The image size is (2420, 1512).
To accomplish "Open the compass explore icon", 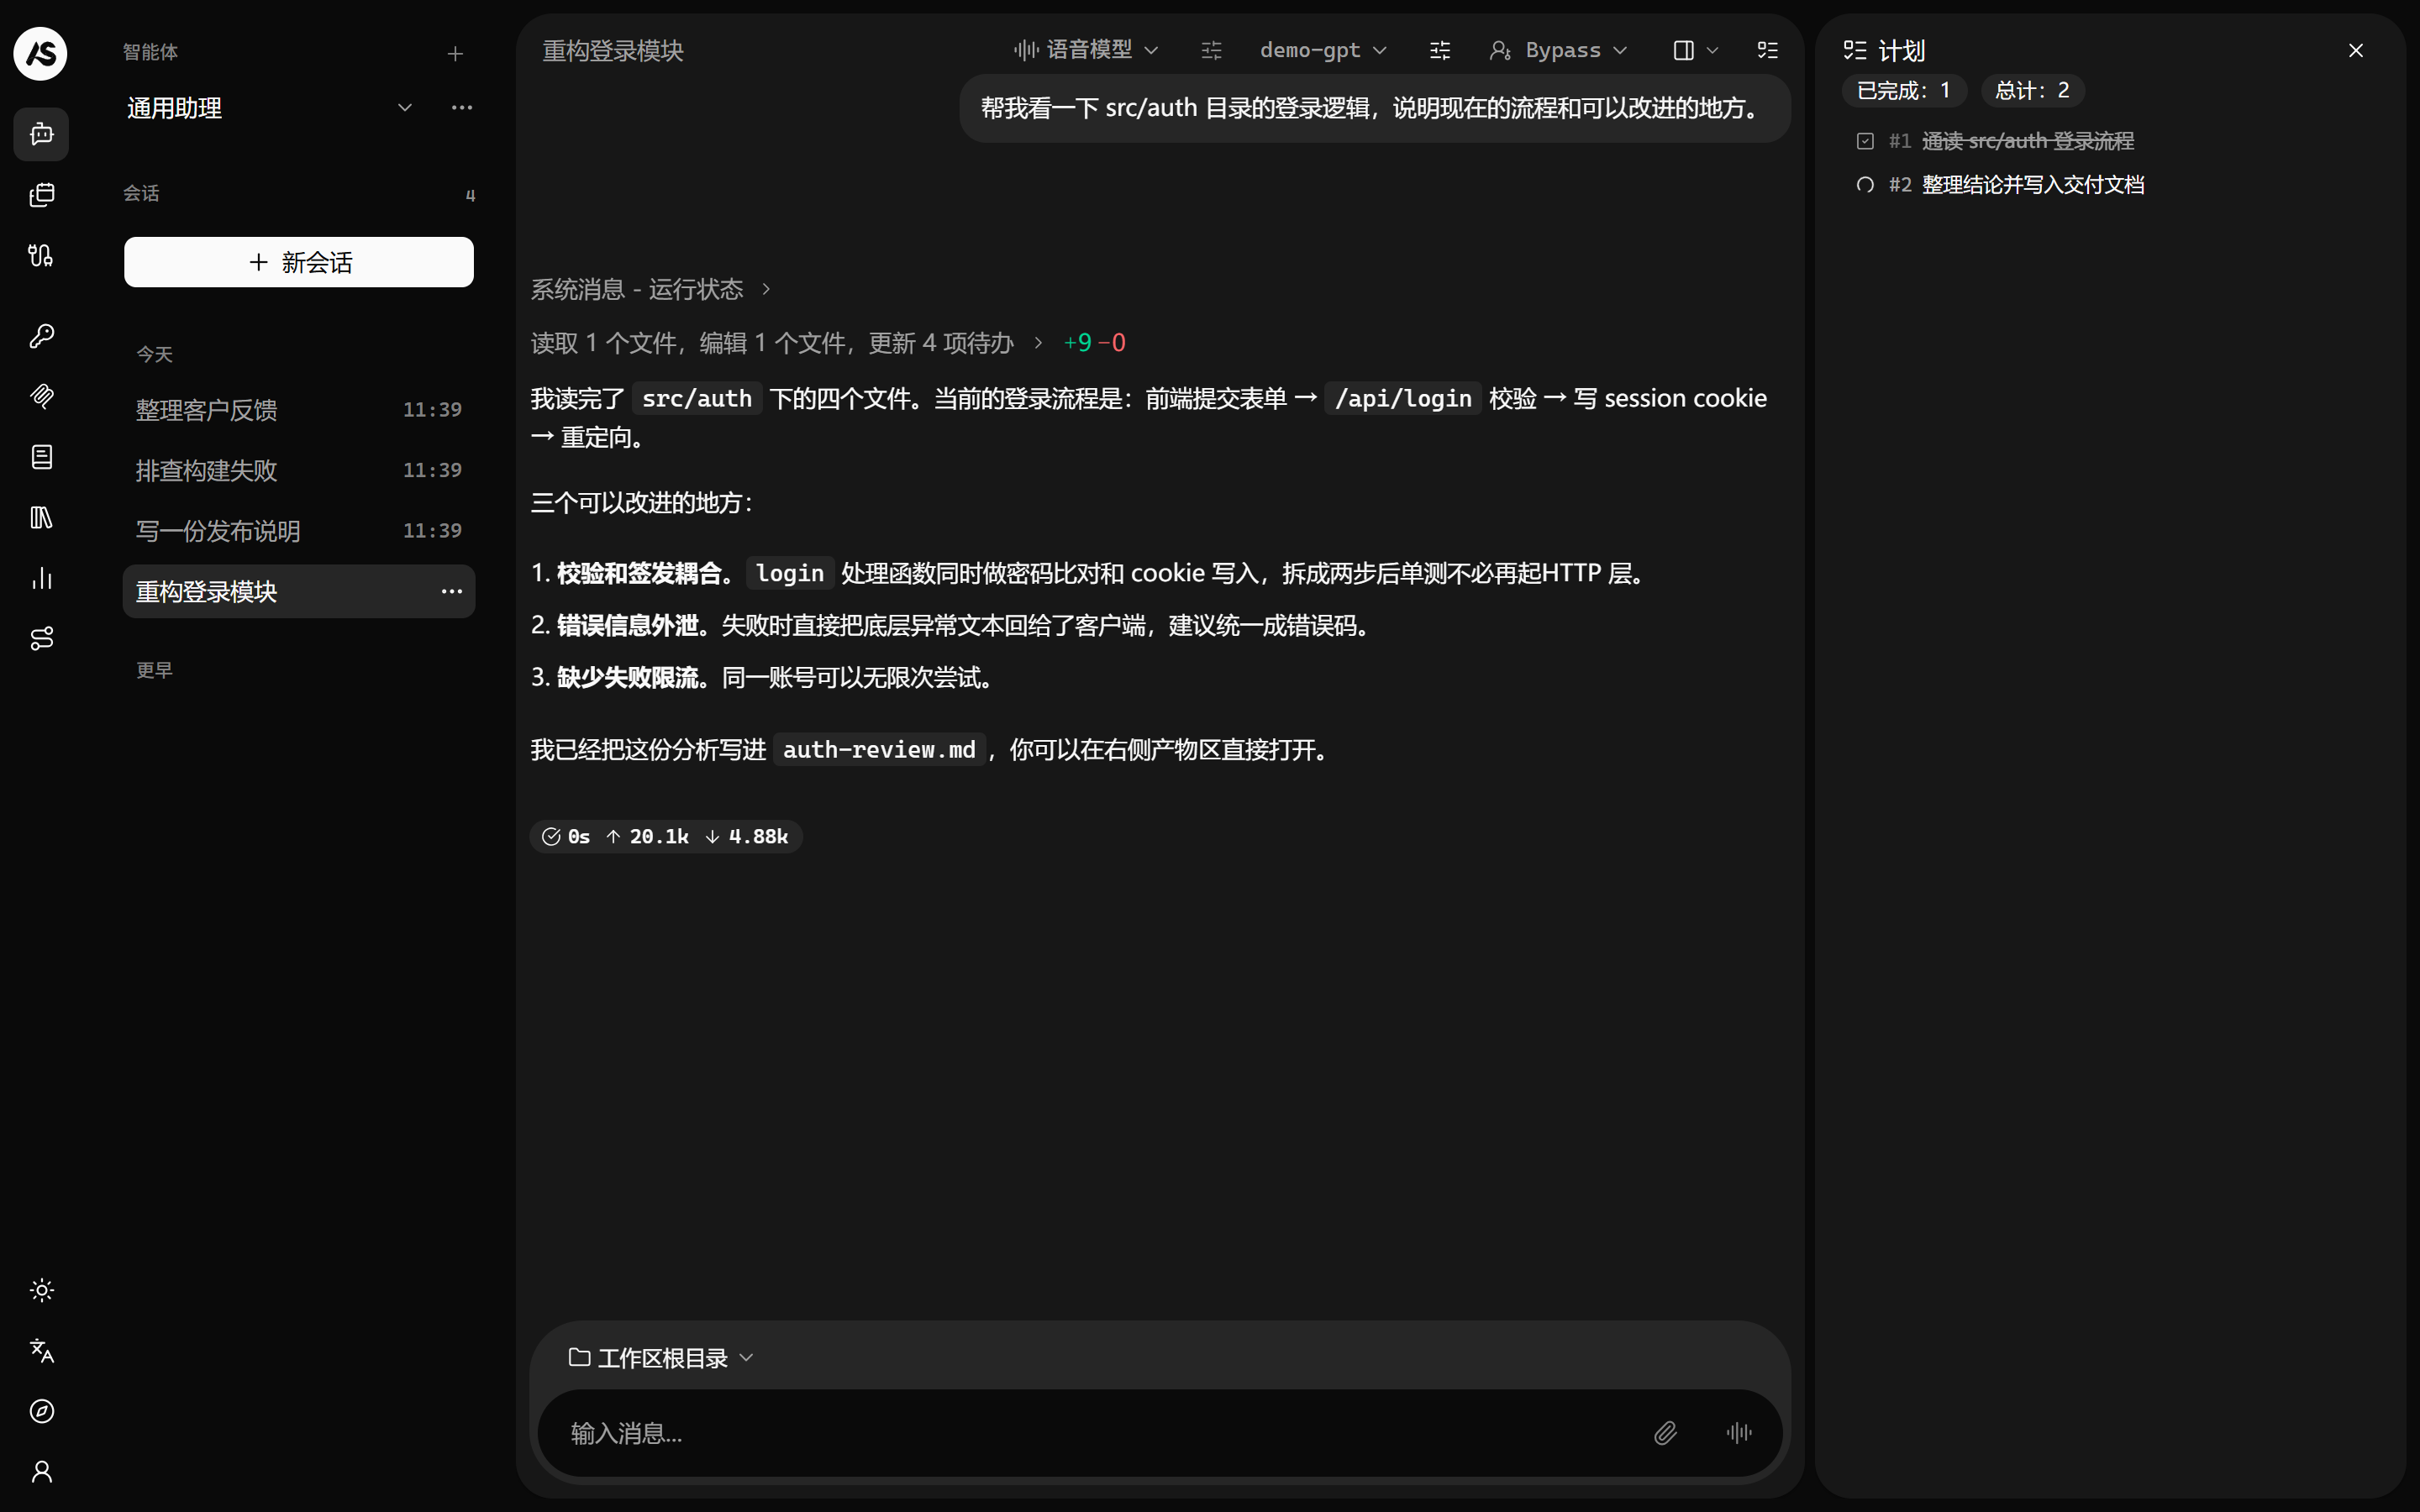I will point(41,1411).
